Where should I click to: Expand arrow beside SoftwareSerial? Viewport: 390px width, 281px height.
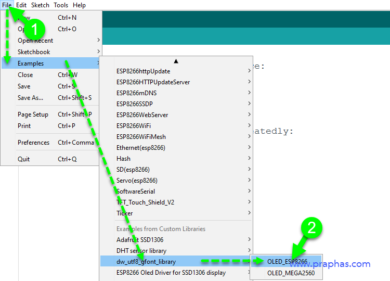[x=249, y=191]
